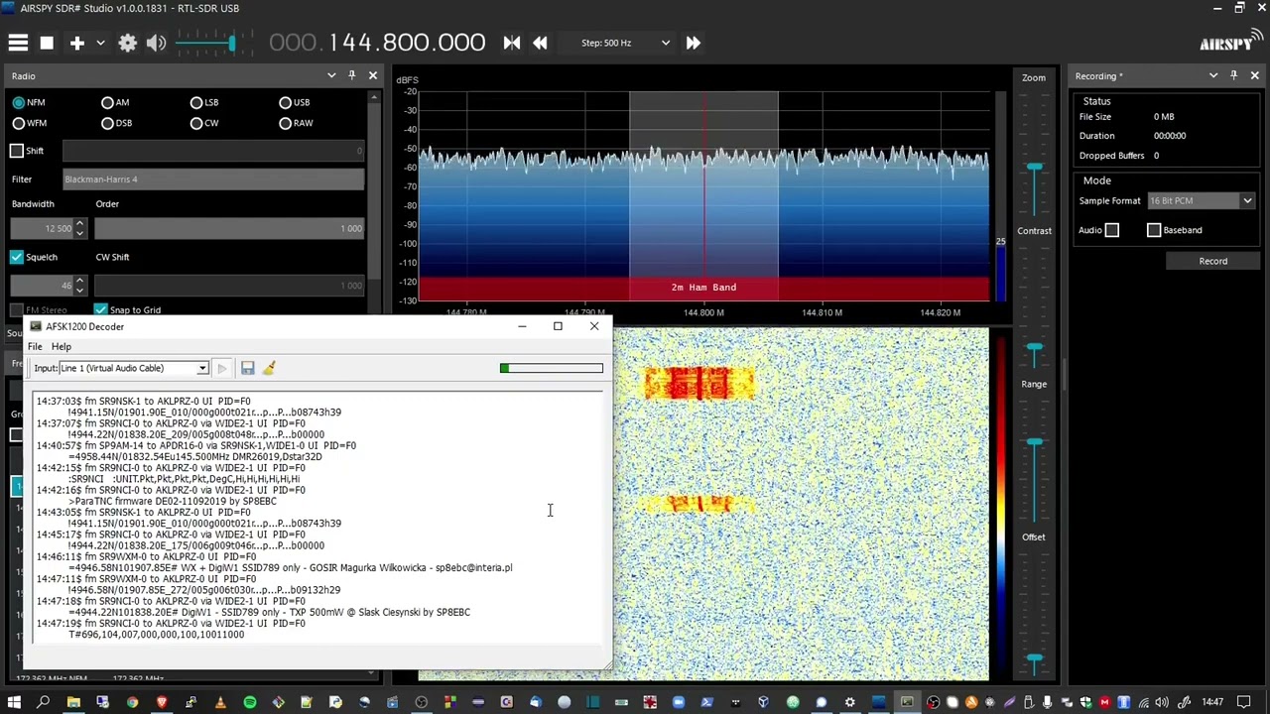1270x714 pixels.
Task: Step frequency down with rewind arrows
Action: 540,43
